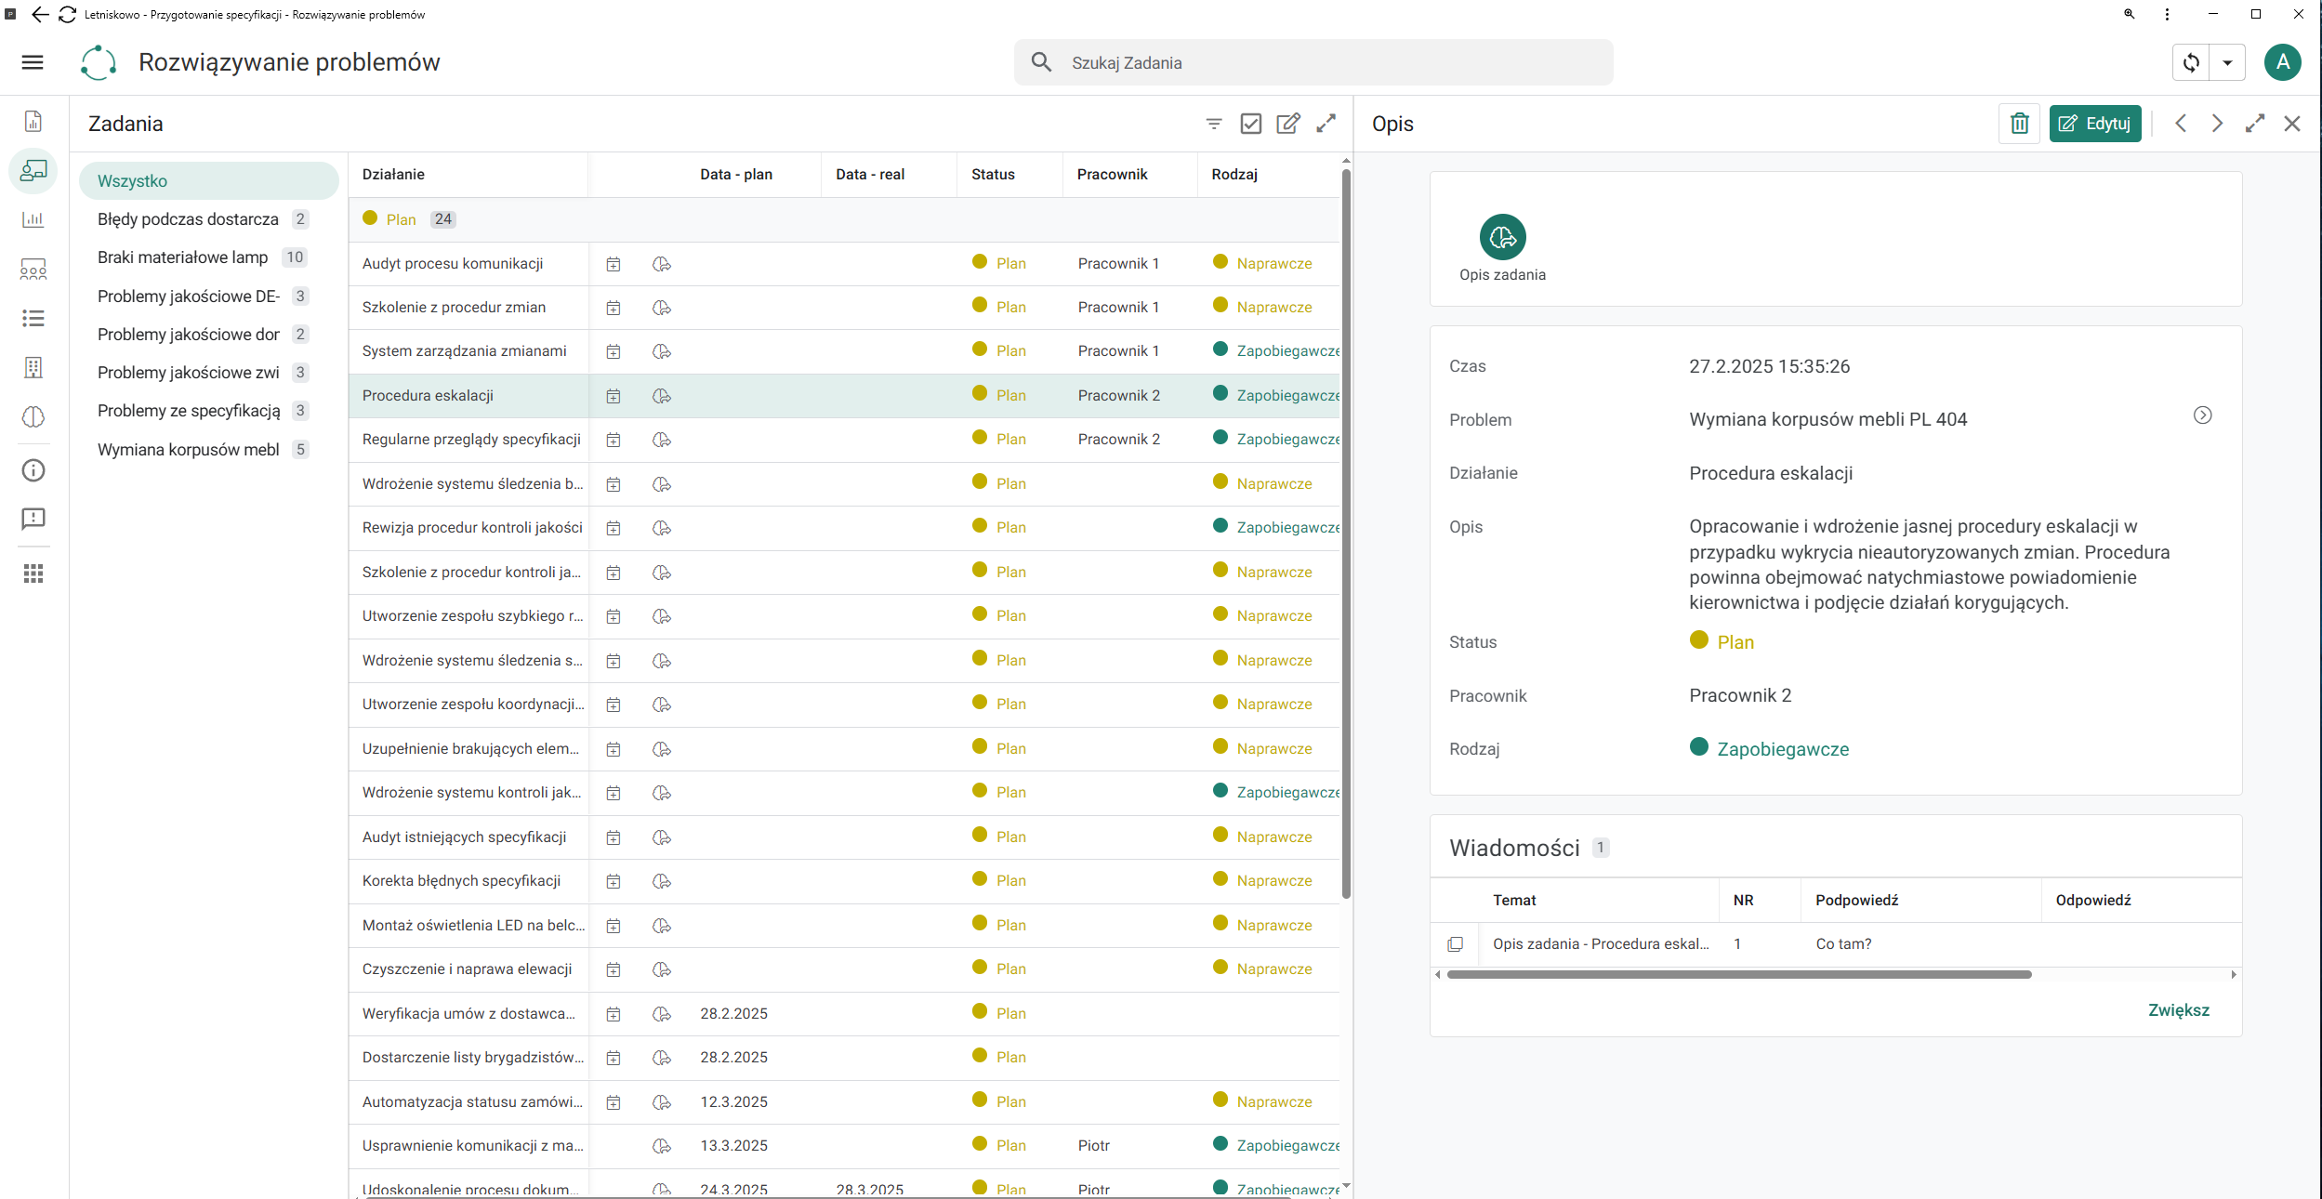Image resolution: width=2322 pixels, height=1199 pixels.
Task: Click the Edytuj button
Action: click(x=2095, y=124)
